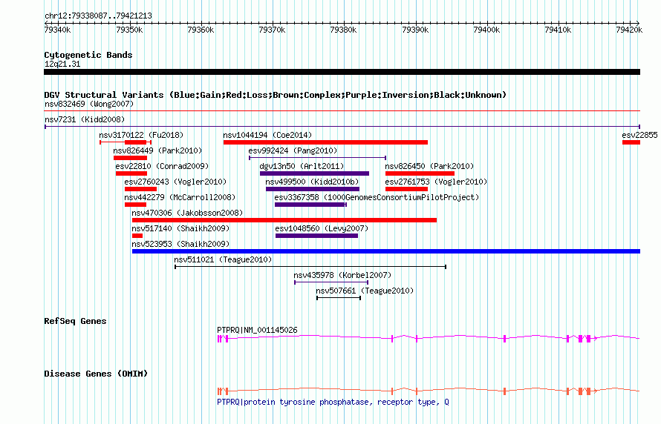The image size is (661, 424).
Task: Click the DGV Structural Variants track title
Action: tap(276, 95)
